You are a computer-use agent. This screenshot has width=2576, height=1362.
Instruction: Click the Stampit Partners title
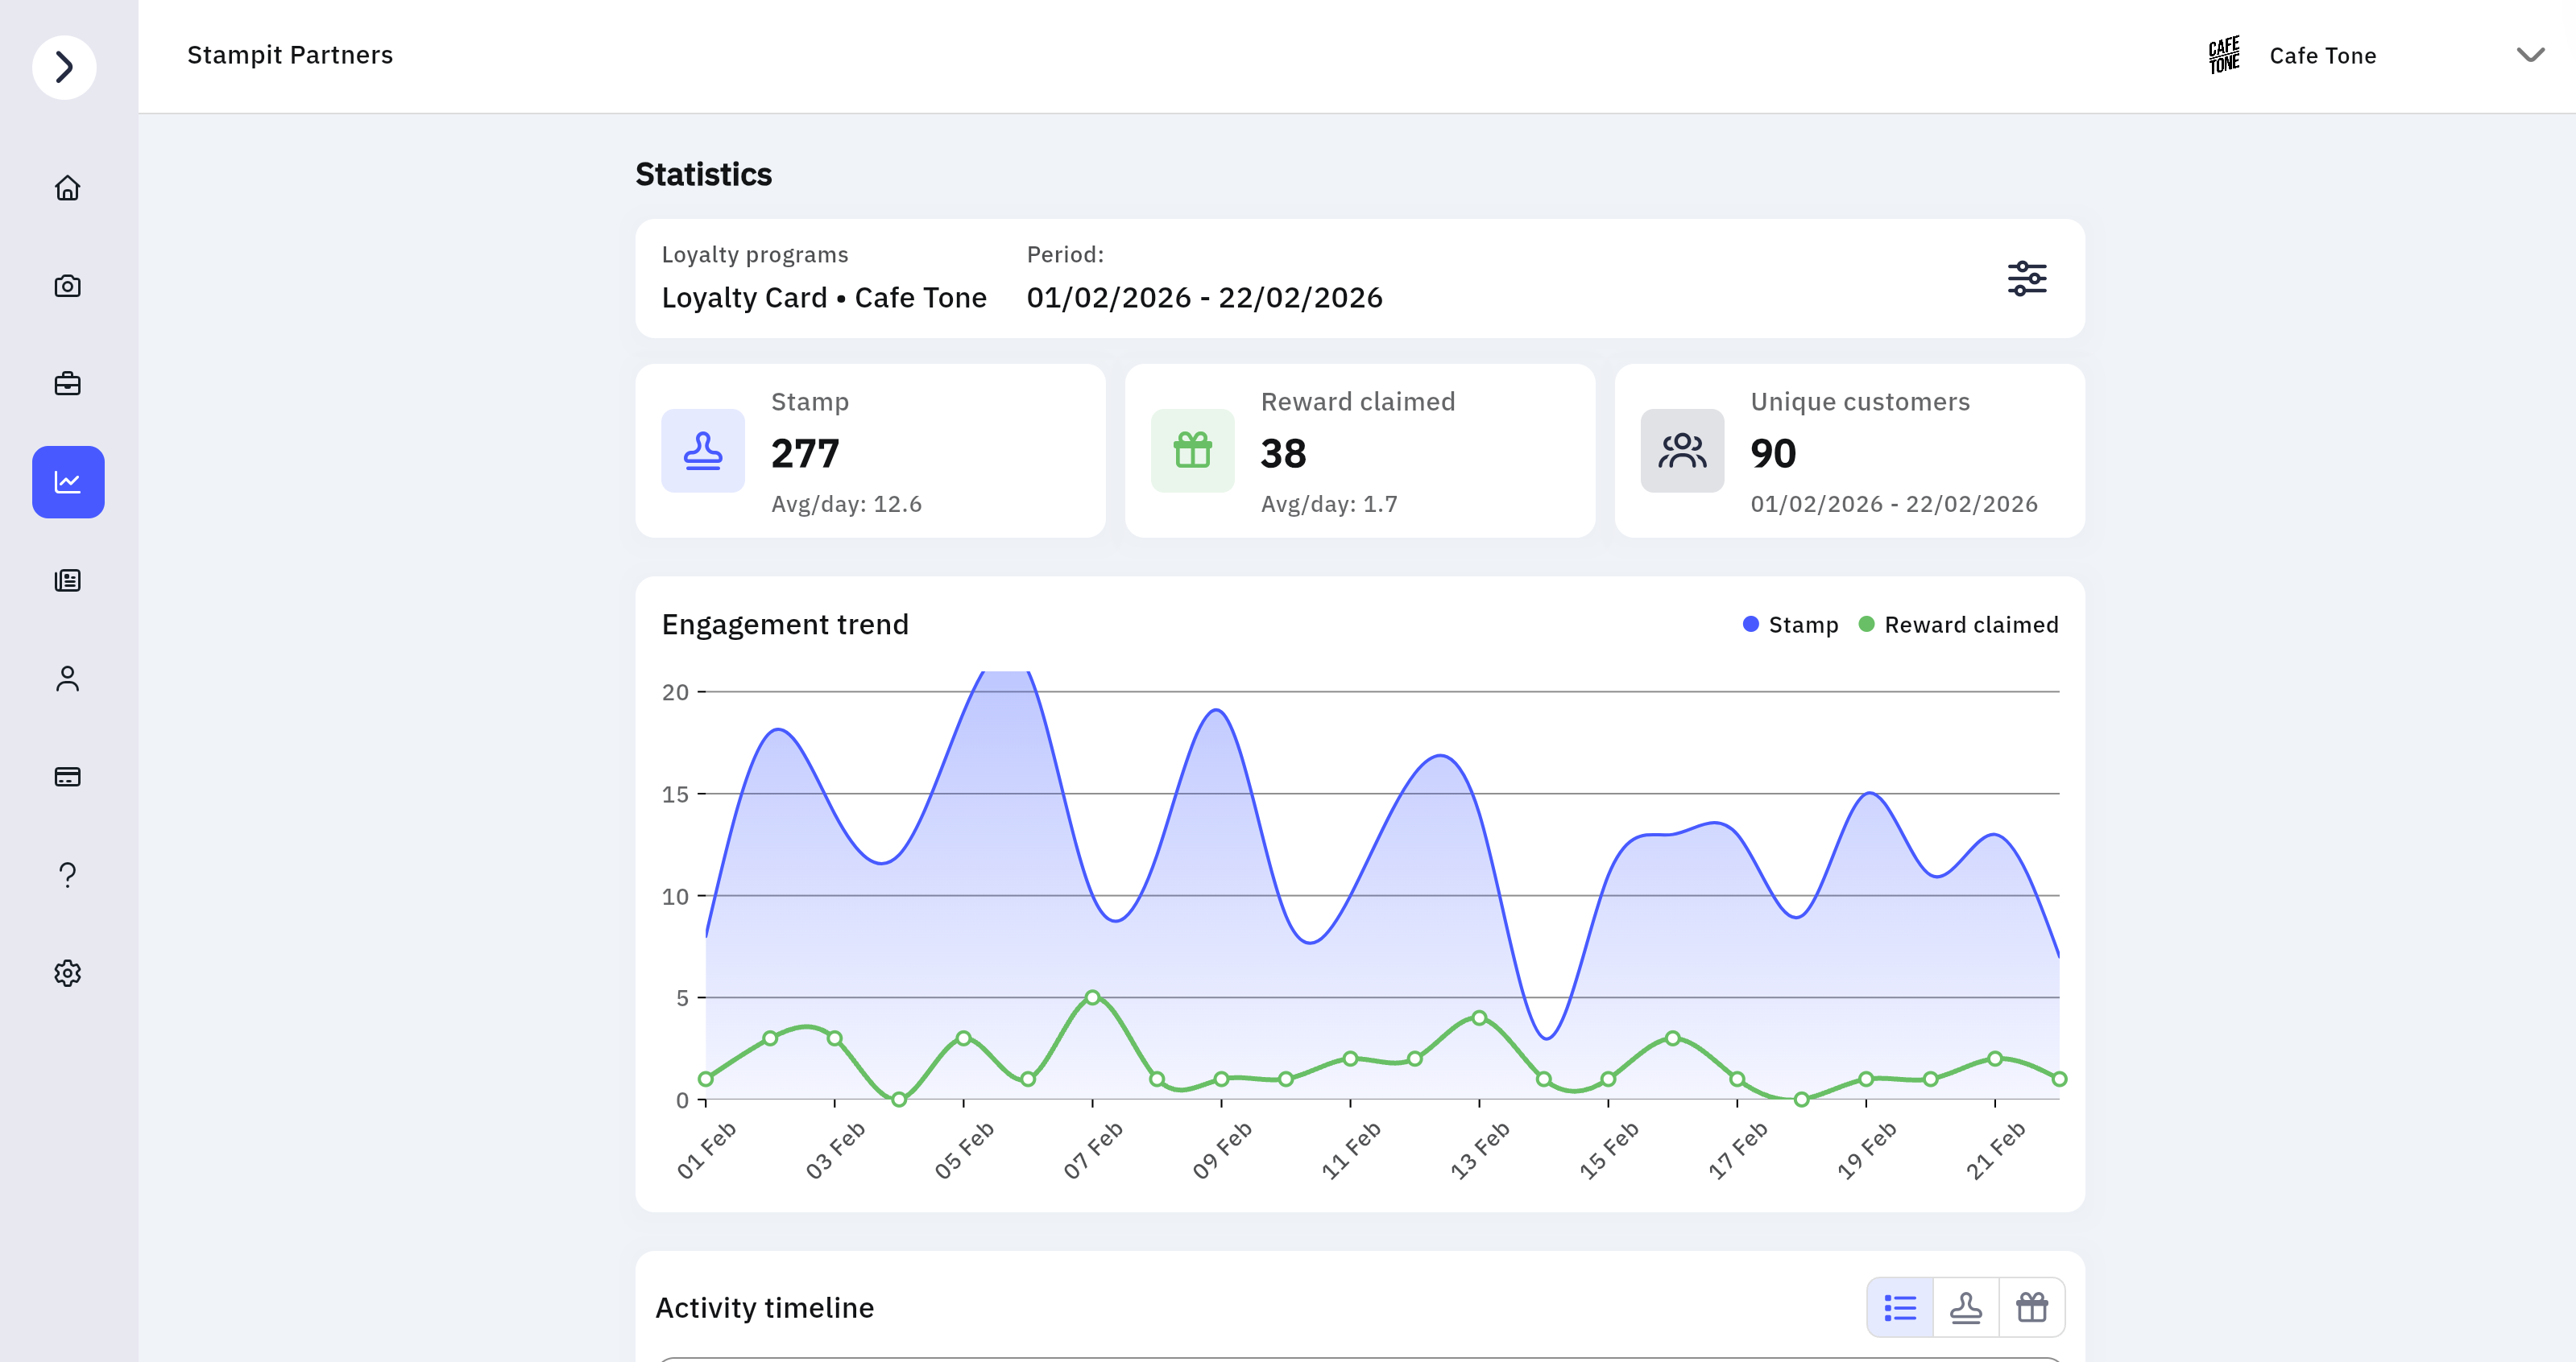click(x=290, y=55)
